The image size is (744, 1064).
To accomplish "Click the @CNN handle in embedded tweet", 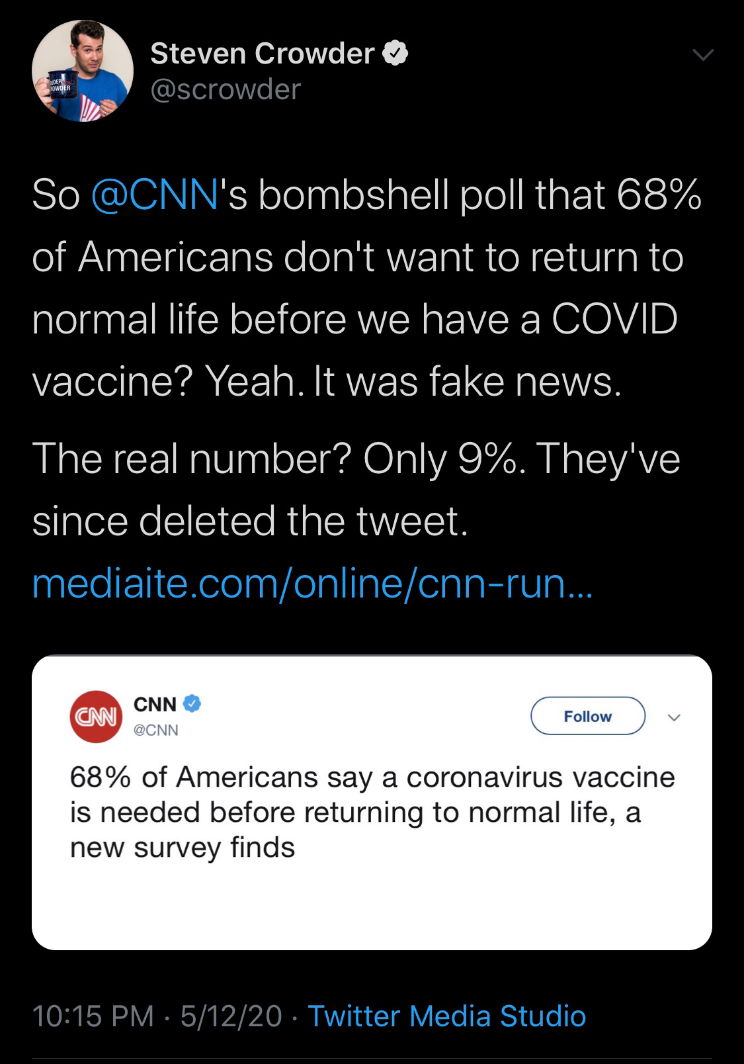I will [156, 730].
